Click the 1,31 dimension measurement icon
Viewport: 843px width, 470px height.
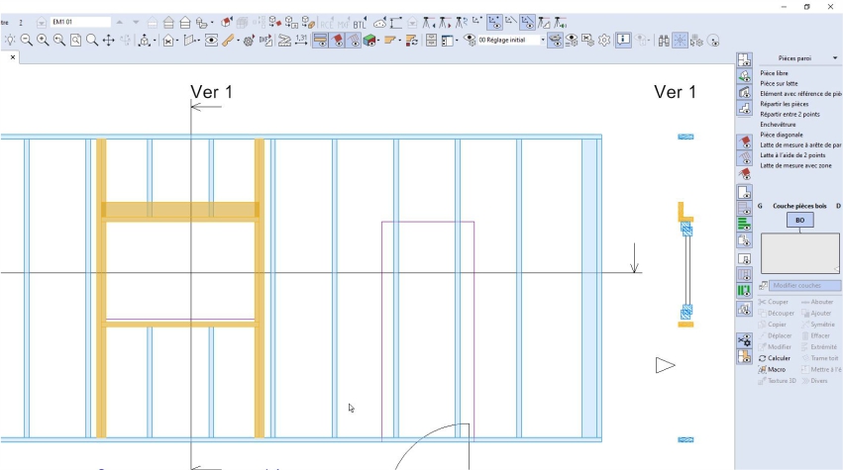pyautogui.click(x=301, y=41)
